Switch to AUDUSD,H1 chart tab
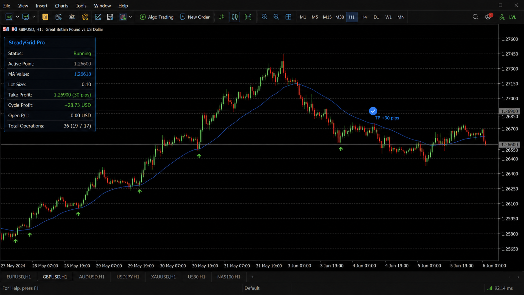The image size is (524, 295). [92, 277]
